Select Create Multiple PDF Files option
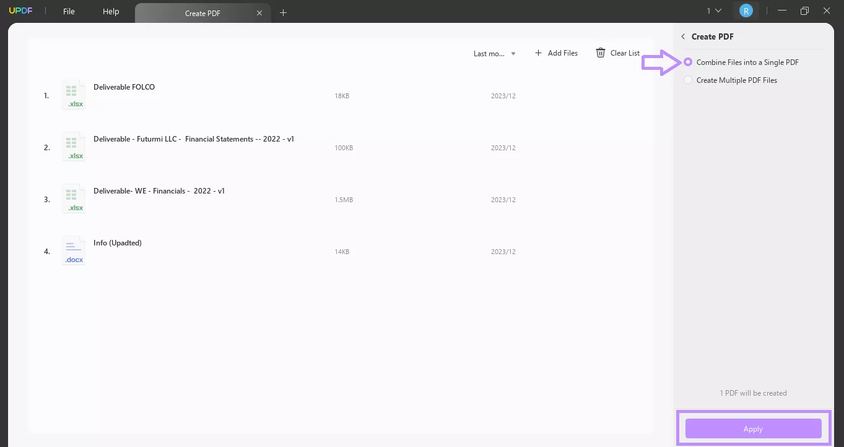The width and height of the screenshot is (844, 447). tap(731, 80)
